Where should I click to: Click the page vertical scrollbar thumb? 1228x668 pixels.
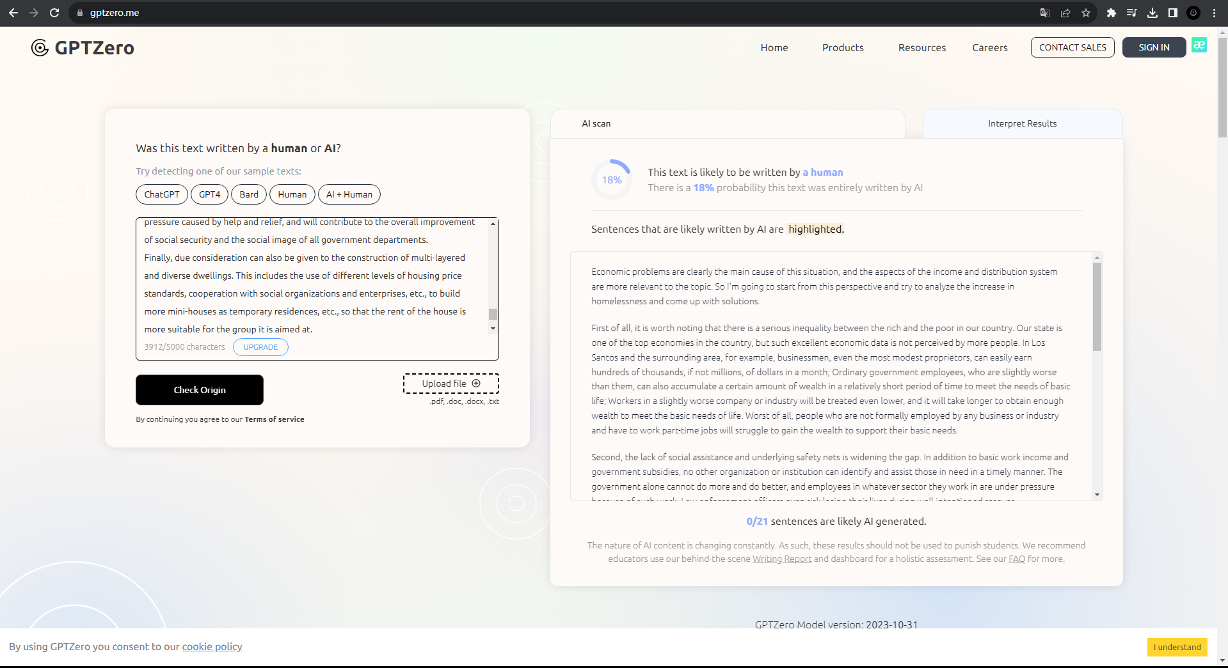[1222, 88]
